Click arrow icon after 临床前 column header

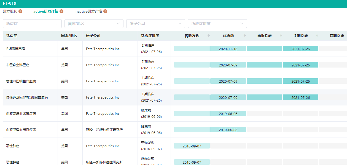pos(245,36)
